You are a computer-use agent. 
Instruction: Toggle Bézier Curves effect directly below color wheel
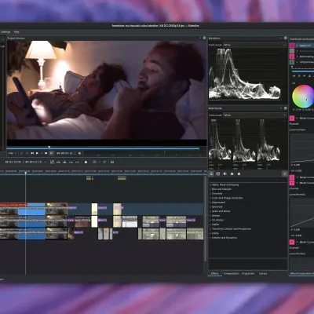tap(292, 119)
